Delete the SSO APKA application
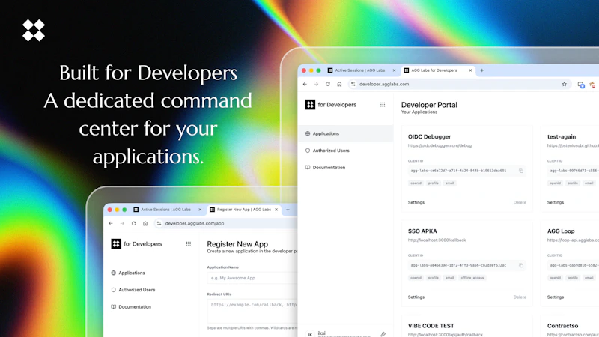The width and height of the screenshot is (599, 337). point(520,297)
